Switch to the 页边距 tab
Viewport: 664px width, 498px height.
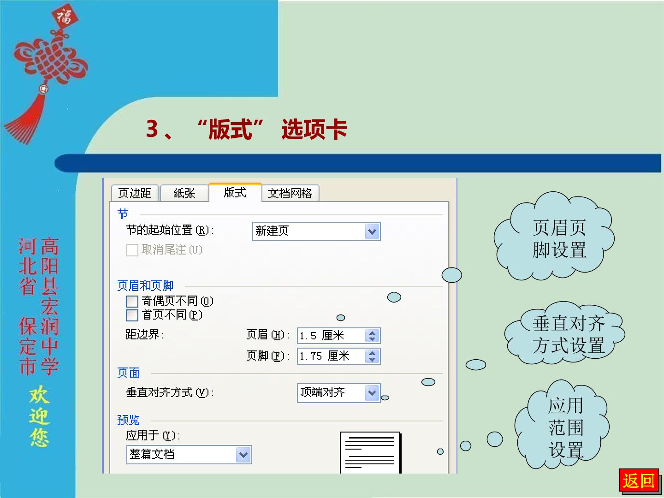135,193
